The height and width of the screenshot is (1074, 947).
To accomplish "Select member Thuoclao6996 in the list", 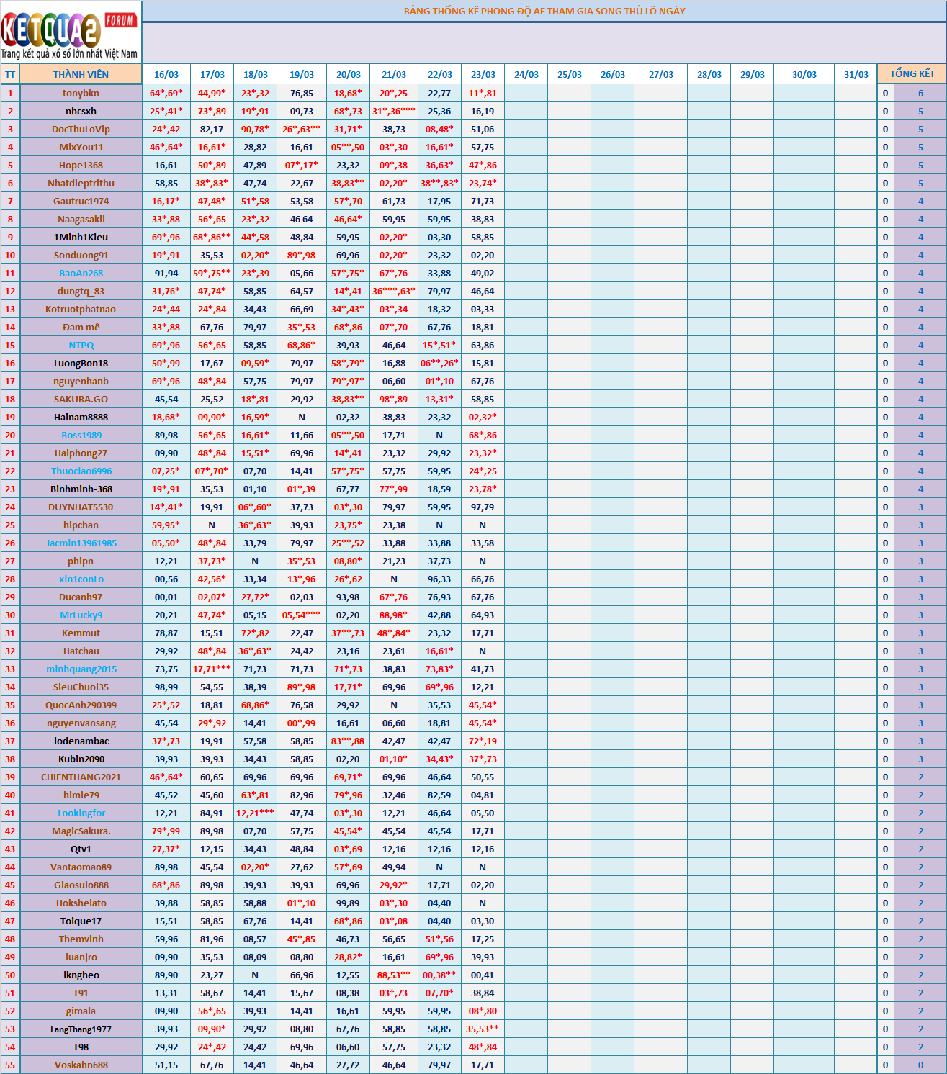I will coord(81,471).
